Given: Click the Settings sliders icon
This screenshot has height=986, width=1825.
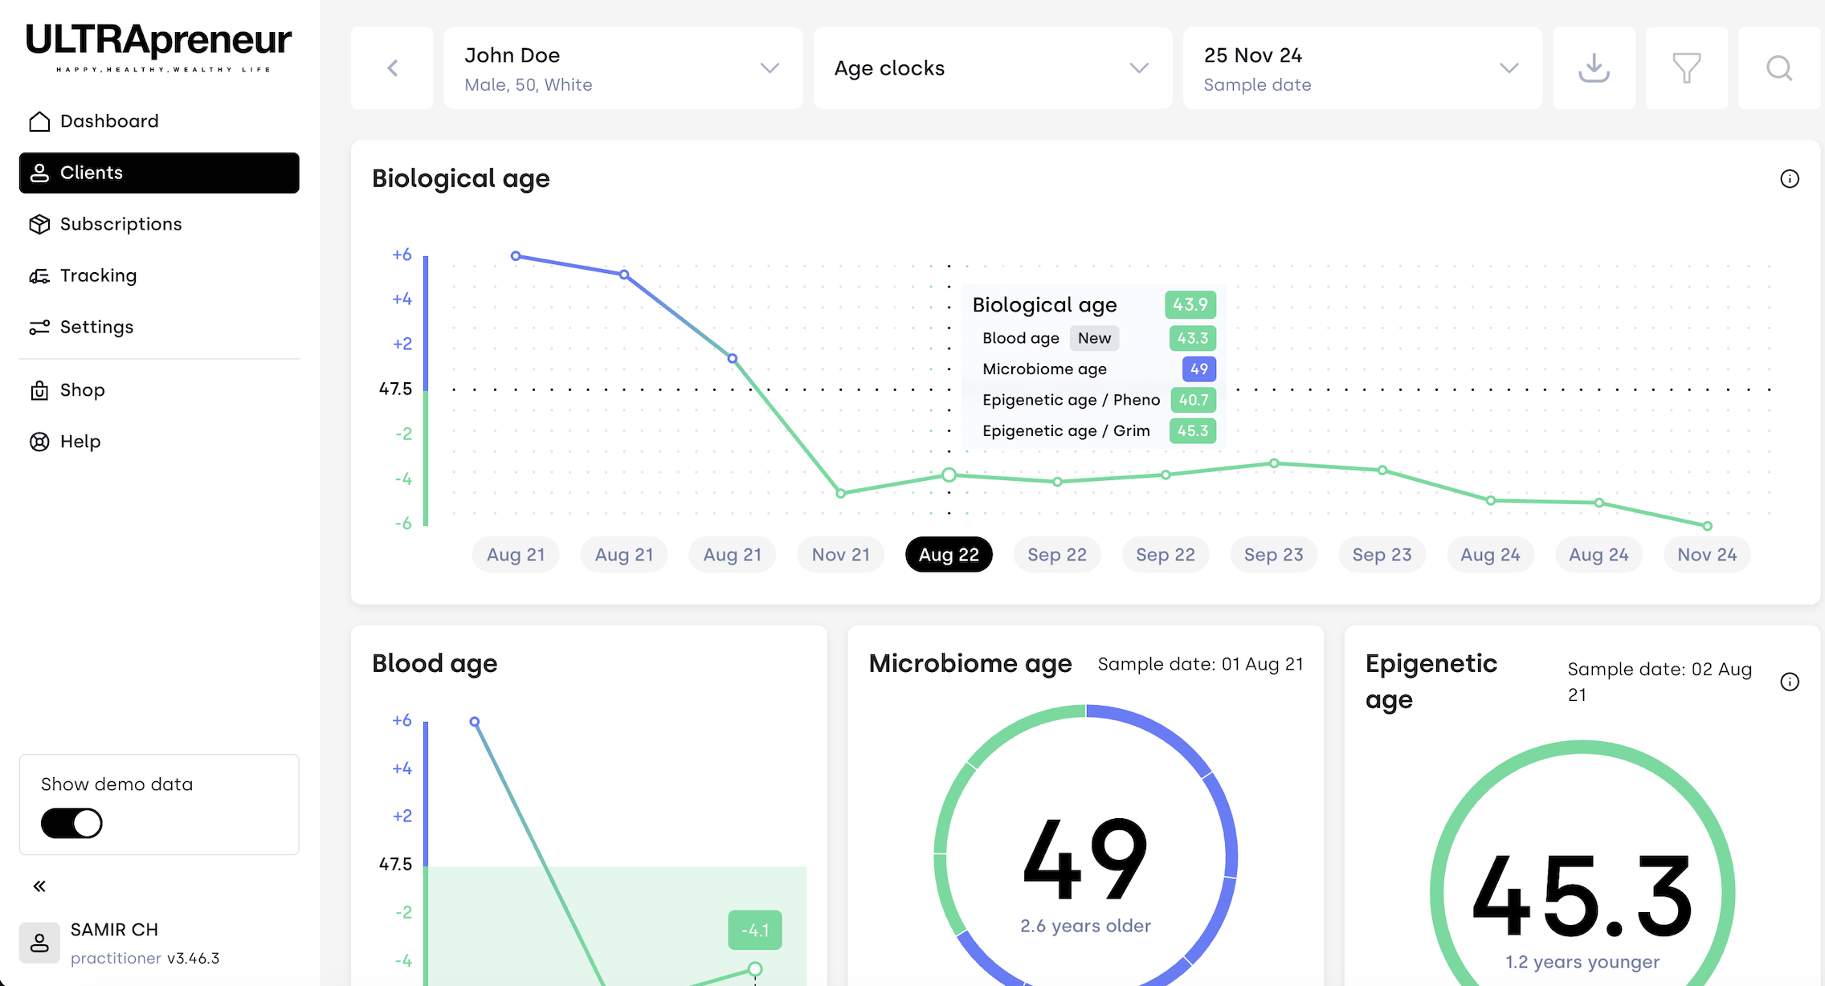Looking at the screenshot, I should point(39,327).
